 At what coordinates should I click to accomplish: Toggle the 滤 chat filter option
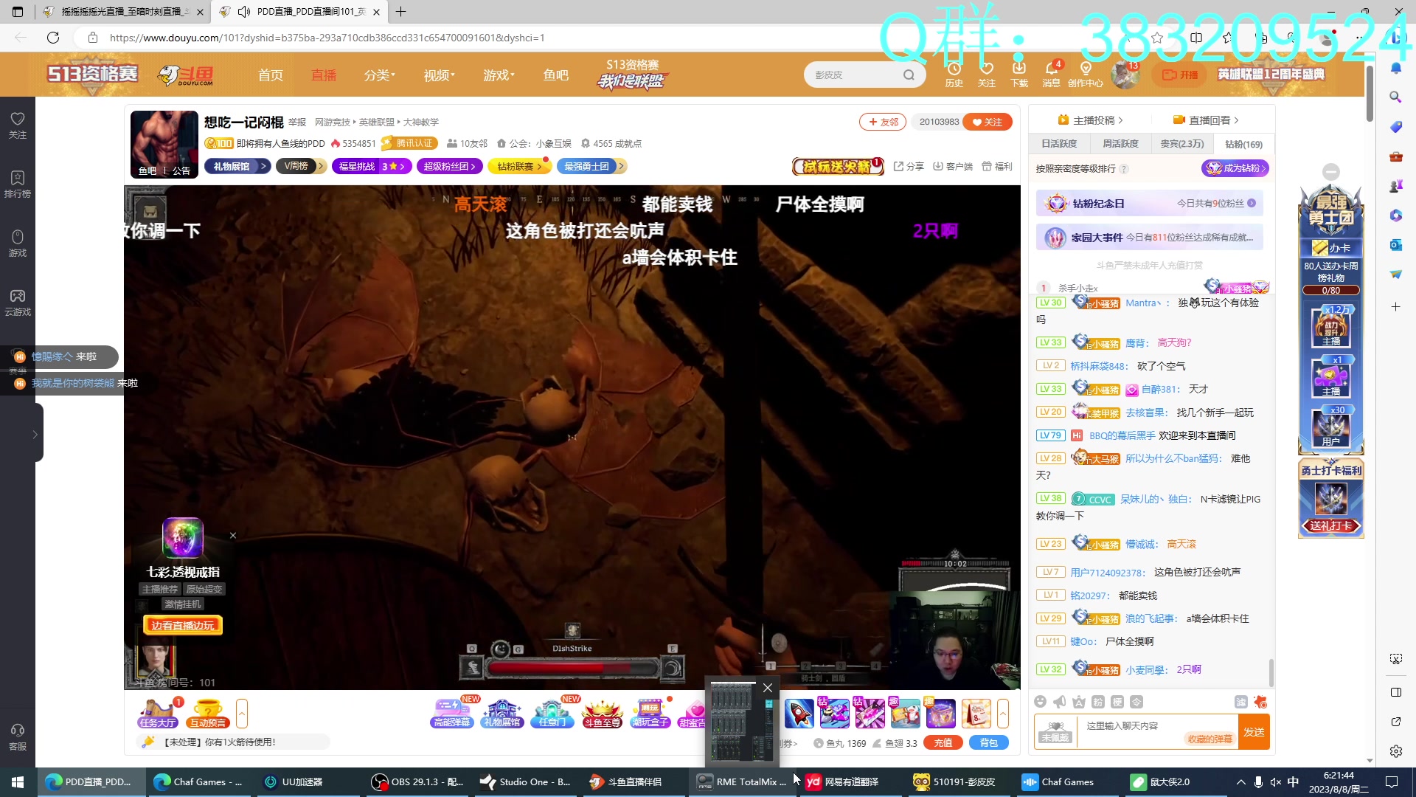(x=1241, y=702)
